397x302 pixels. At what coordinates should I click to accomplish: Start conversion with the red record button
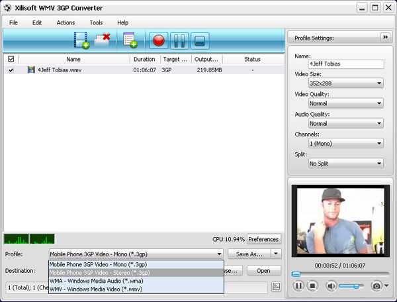tap(159, 40)
